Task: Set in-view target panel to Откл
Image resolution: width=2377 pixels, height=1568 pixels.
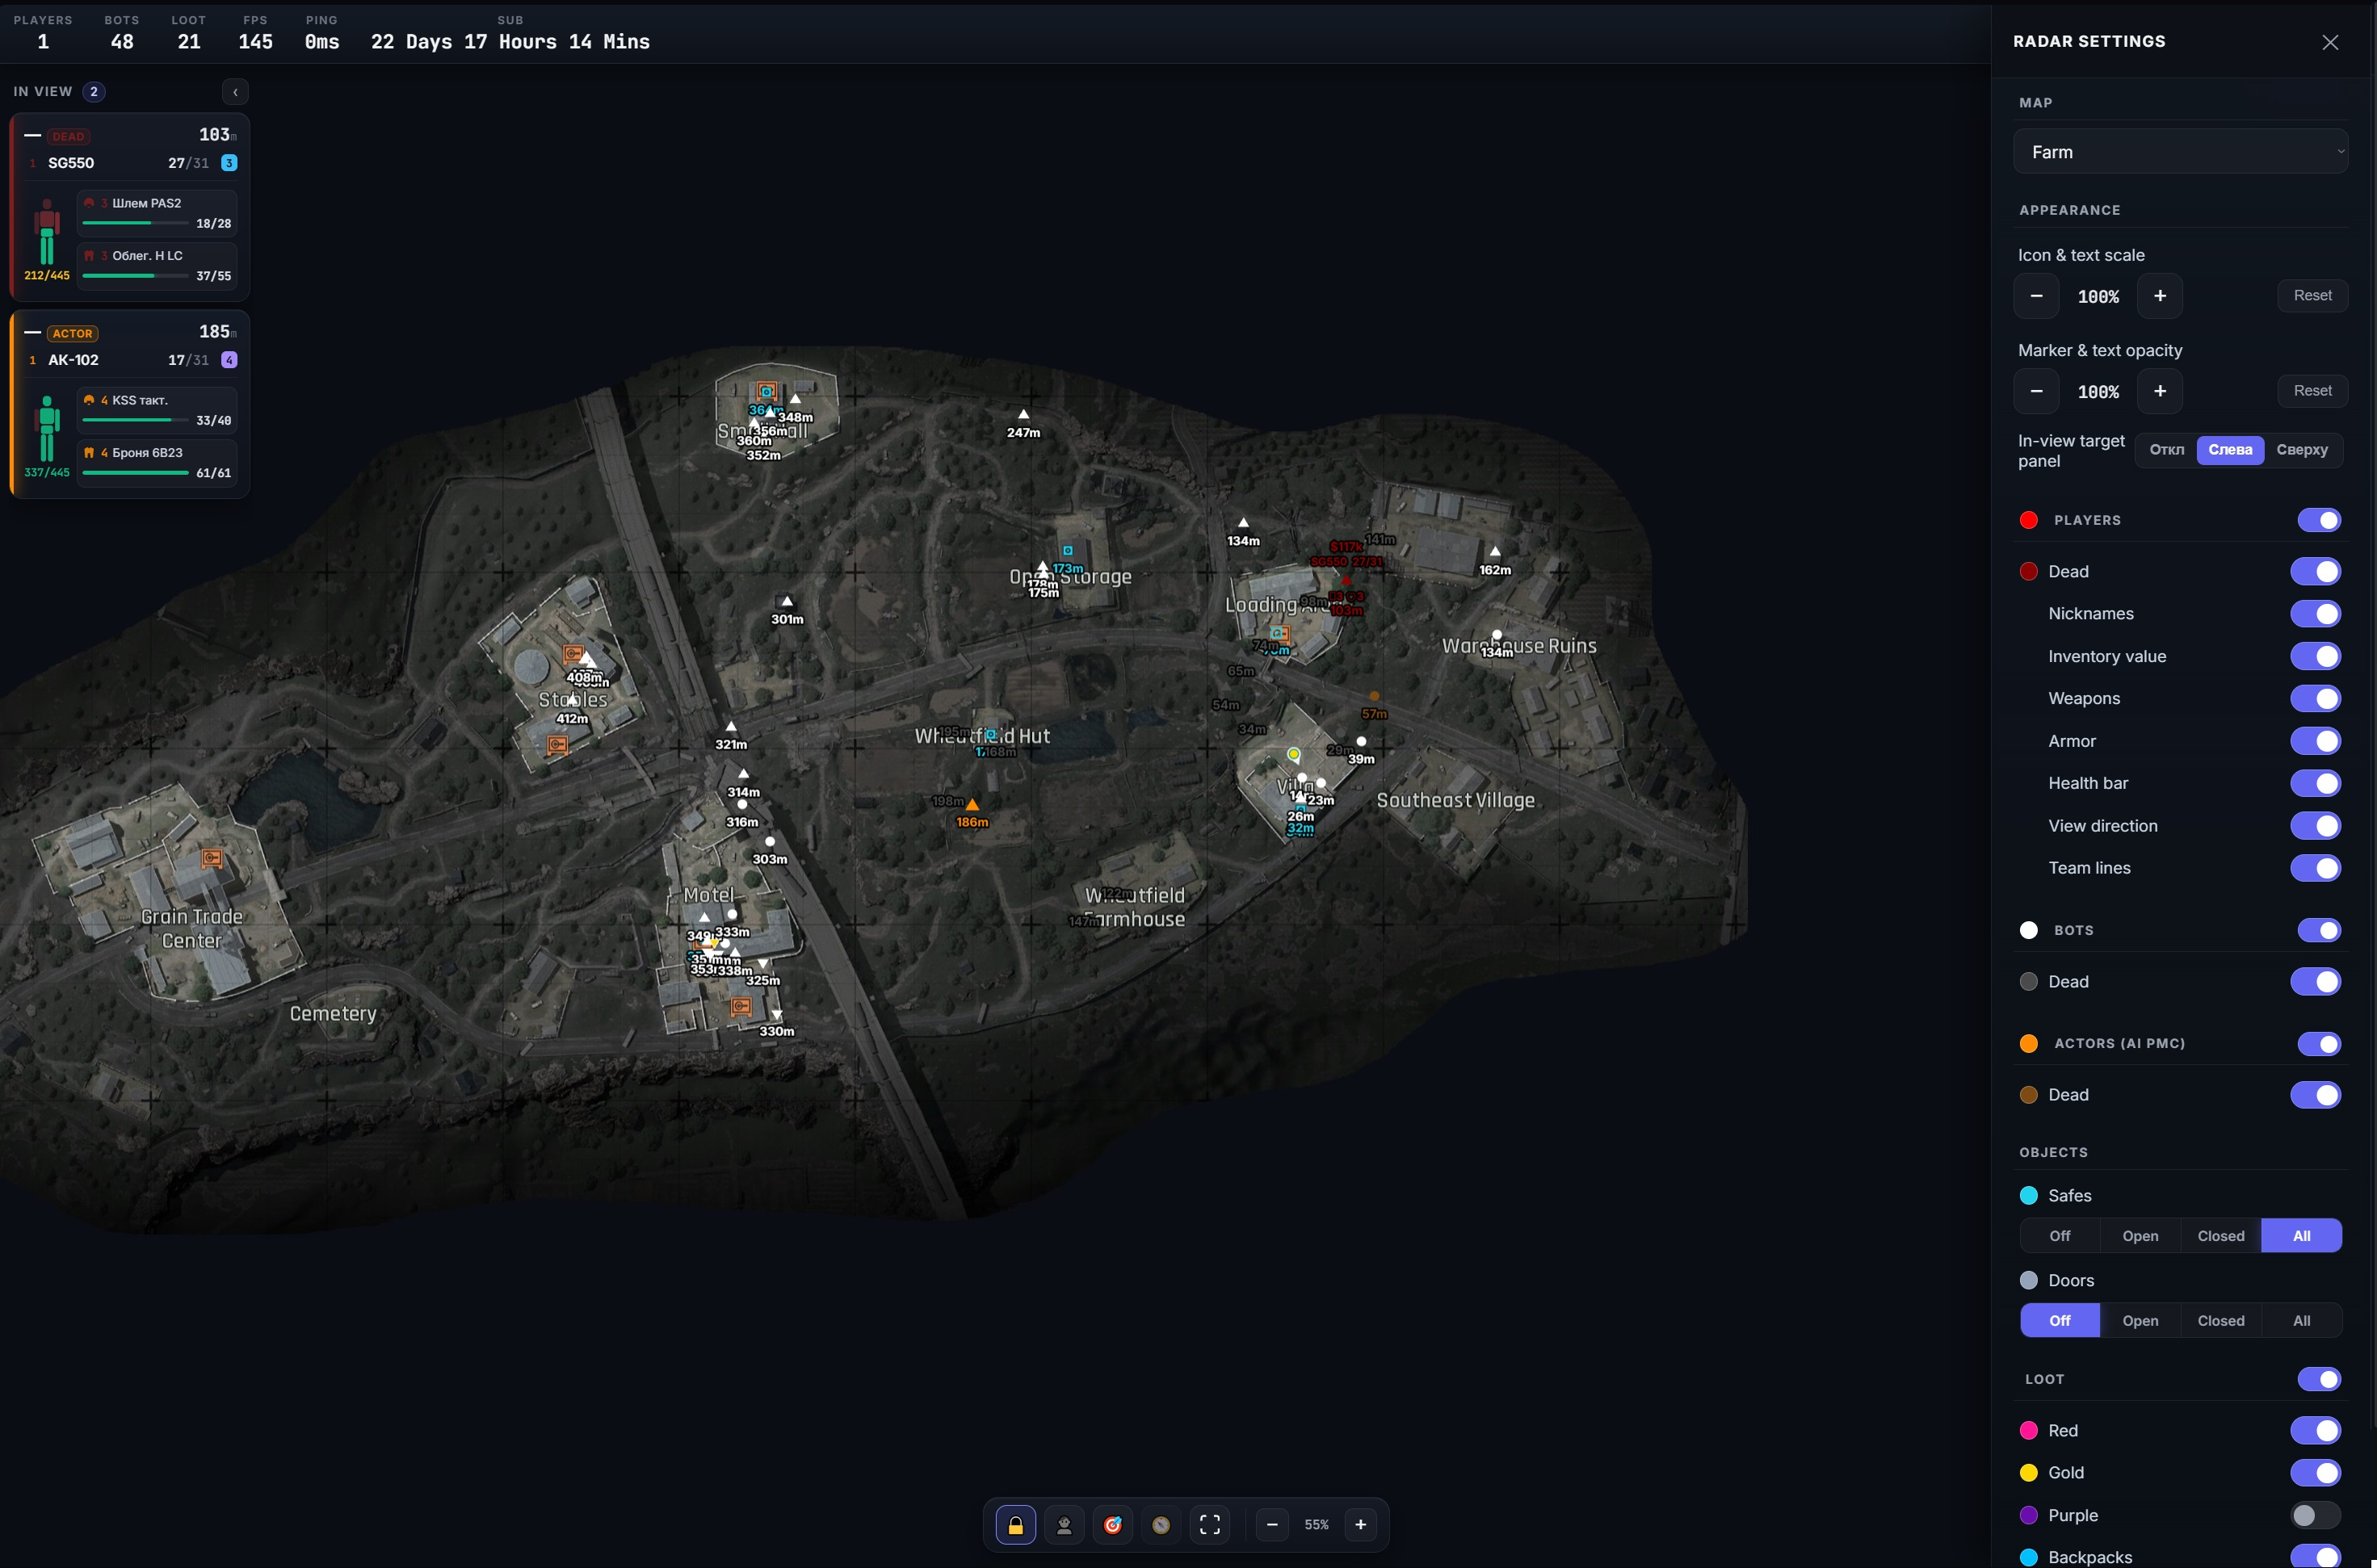Action: point(2166,450)
